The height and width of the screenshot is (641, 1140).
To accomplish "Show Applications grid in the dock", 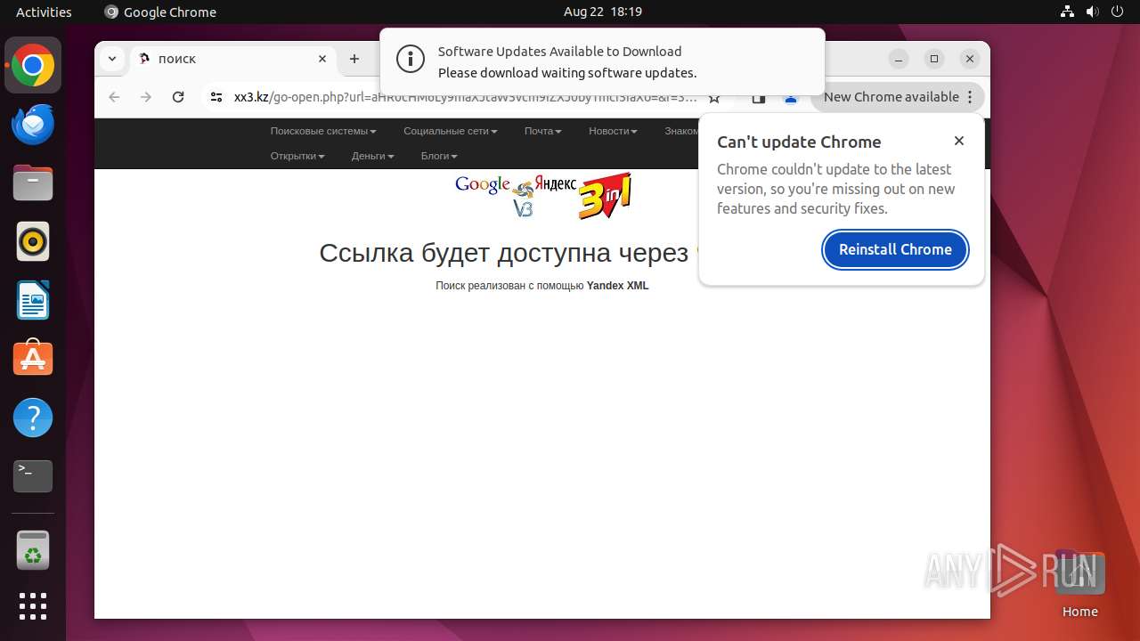I will 33,606.
